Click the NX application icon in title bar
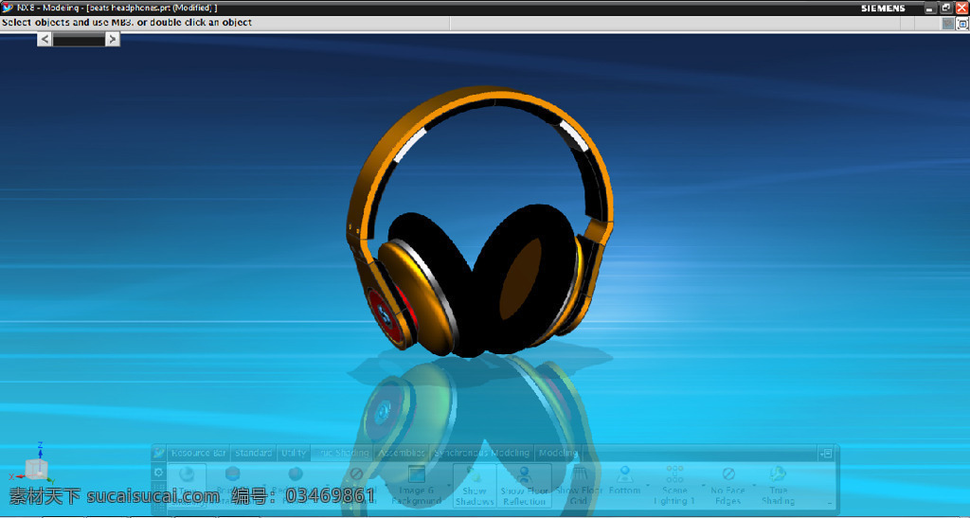The height and width of the screenshot is (518, 970). (8, 8)
